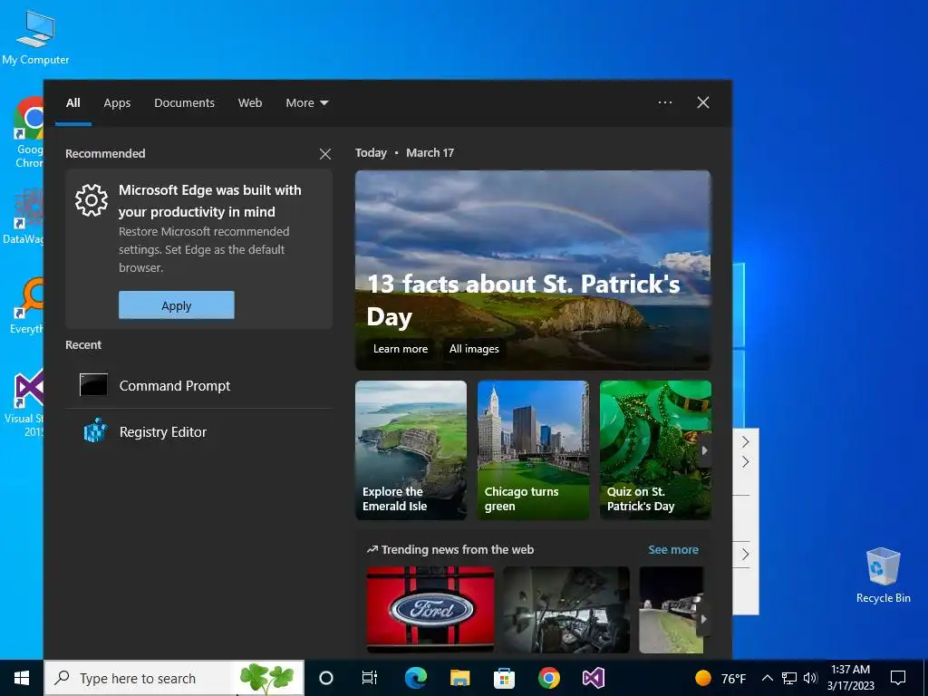Expand the More filter dropdown
The height and width of the screenshot is (696, 928).
[306, 103]
